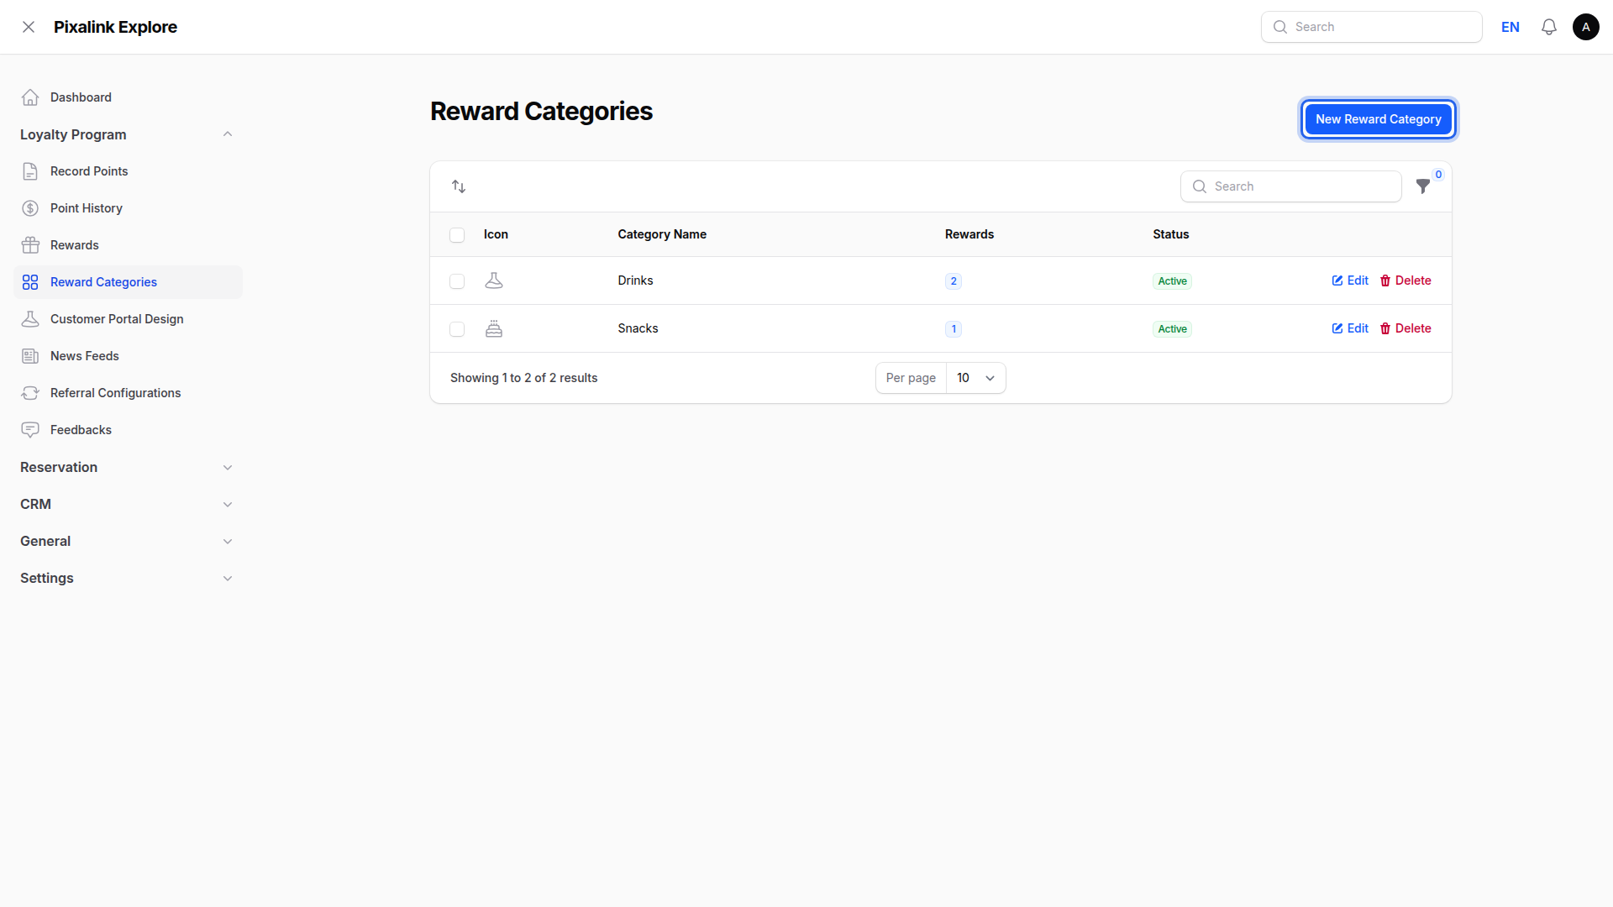The height and width of the screenshot is (907, 1613).
Task: Click the Record Points document icon
Action: click(x=30, y=171)
